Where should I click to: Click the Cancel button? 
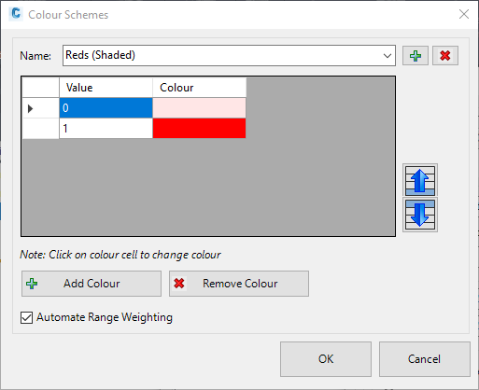click(x=425, y=359)
